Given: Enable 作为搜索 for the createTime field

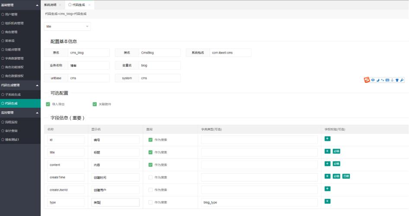Looking at the screenshot, I should click(150, 177).
